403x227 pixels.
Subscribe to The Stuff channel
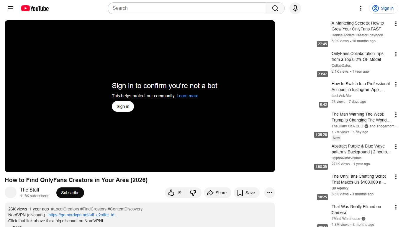pyautogui.click(x=70, y=192)
